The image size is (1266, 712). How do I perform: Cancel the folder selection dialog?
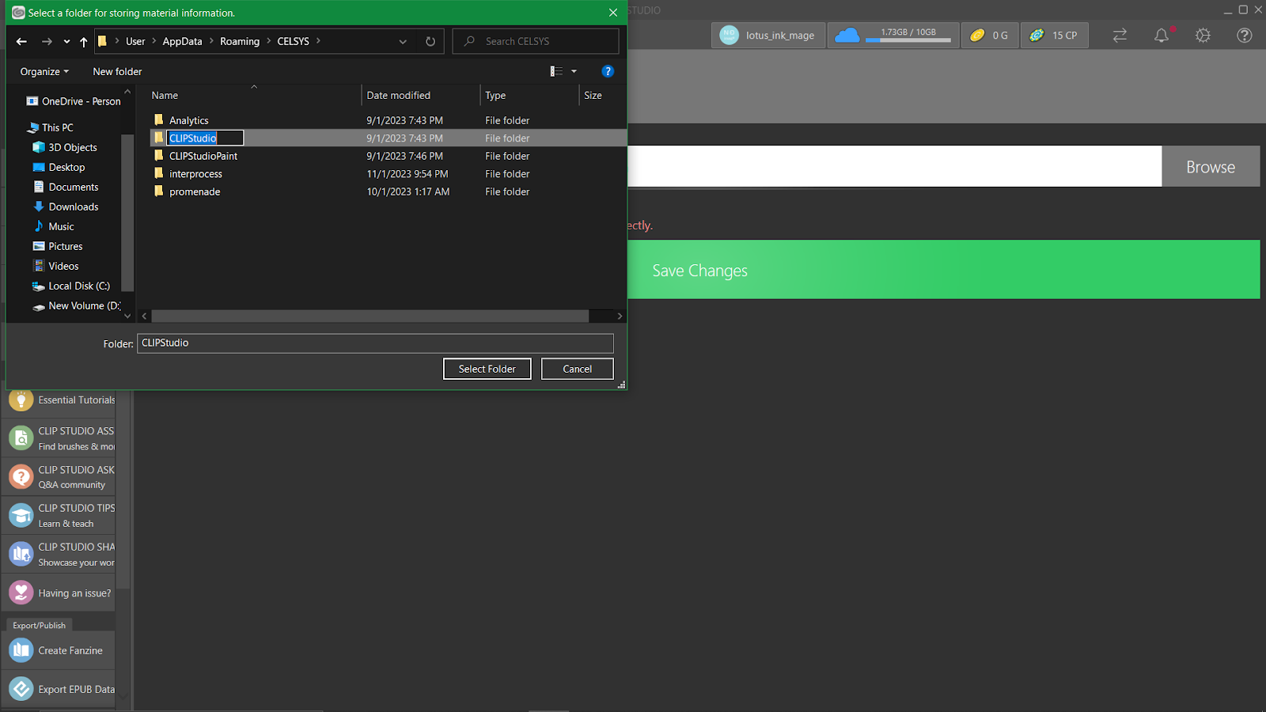[x=578, y=369]
